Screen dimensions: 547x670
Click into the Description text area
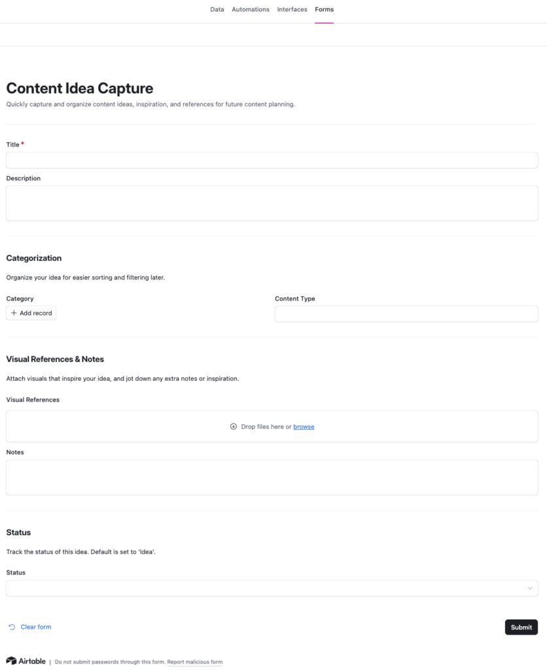tap(272, 203)
